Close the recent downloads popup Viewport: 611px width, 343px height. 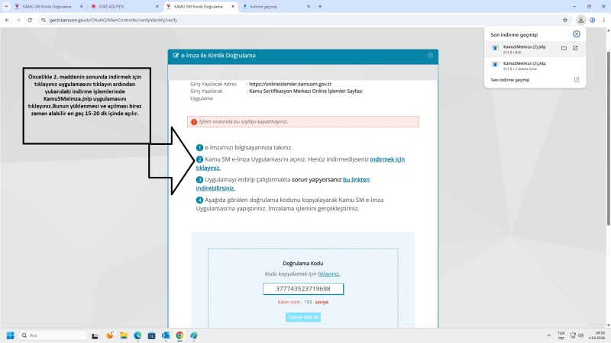(577, 34)
